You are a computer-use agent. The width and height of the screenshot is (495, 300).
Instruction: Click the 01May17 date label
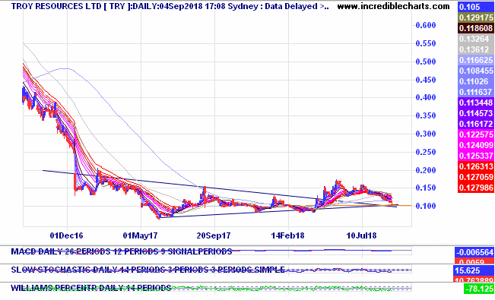click(140, 235)
